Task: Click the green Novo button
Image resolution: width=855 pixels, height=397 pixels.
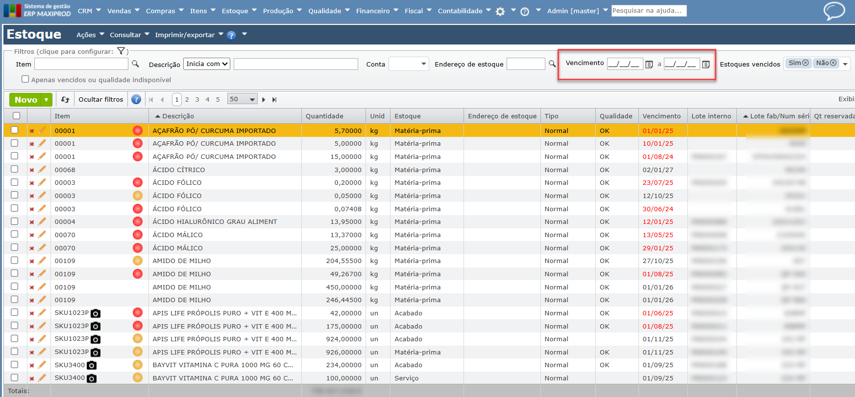Action: (x=26, y=100)
